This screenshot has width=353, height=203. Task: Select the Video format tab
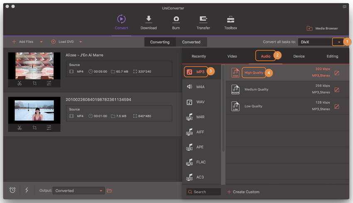pyautogui.click(x=232, y=56)
